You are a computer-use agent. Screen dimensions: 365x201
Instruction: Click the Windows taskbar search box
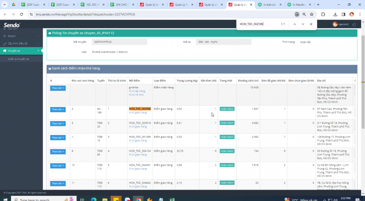coord(44,200)
